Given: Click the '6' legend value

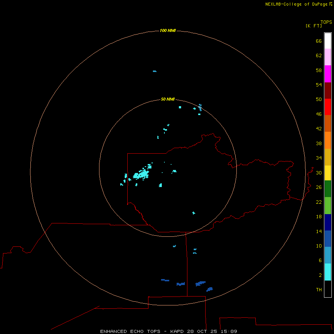Looking at the screenshot, I should 320,261.
